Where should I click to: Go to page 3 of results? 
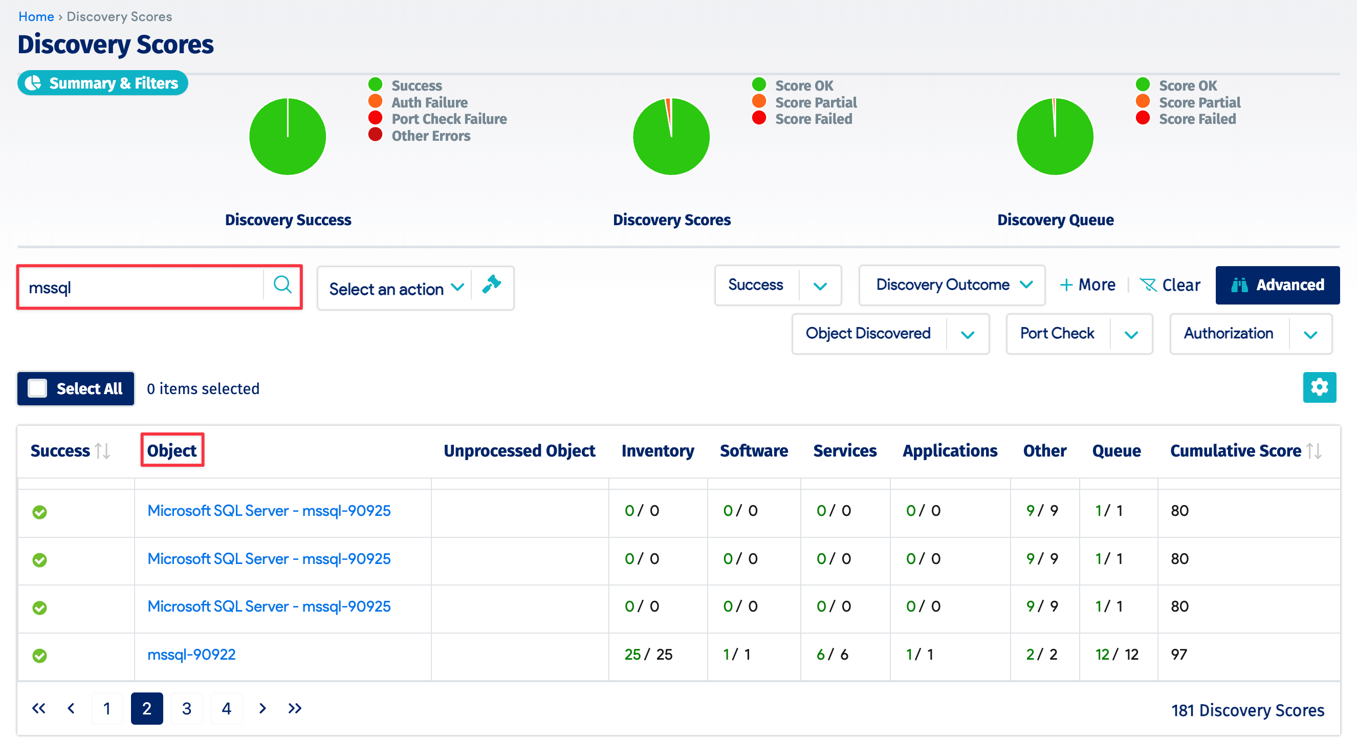point(186,708)
